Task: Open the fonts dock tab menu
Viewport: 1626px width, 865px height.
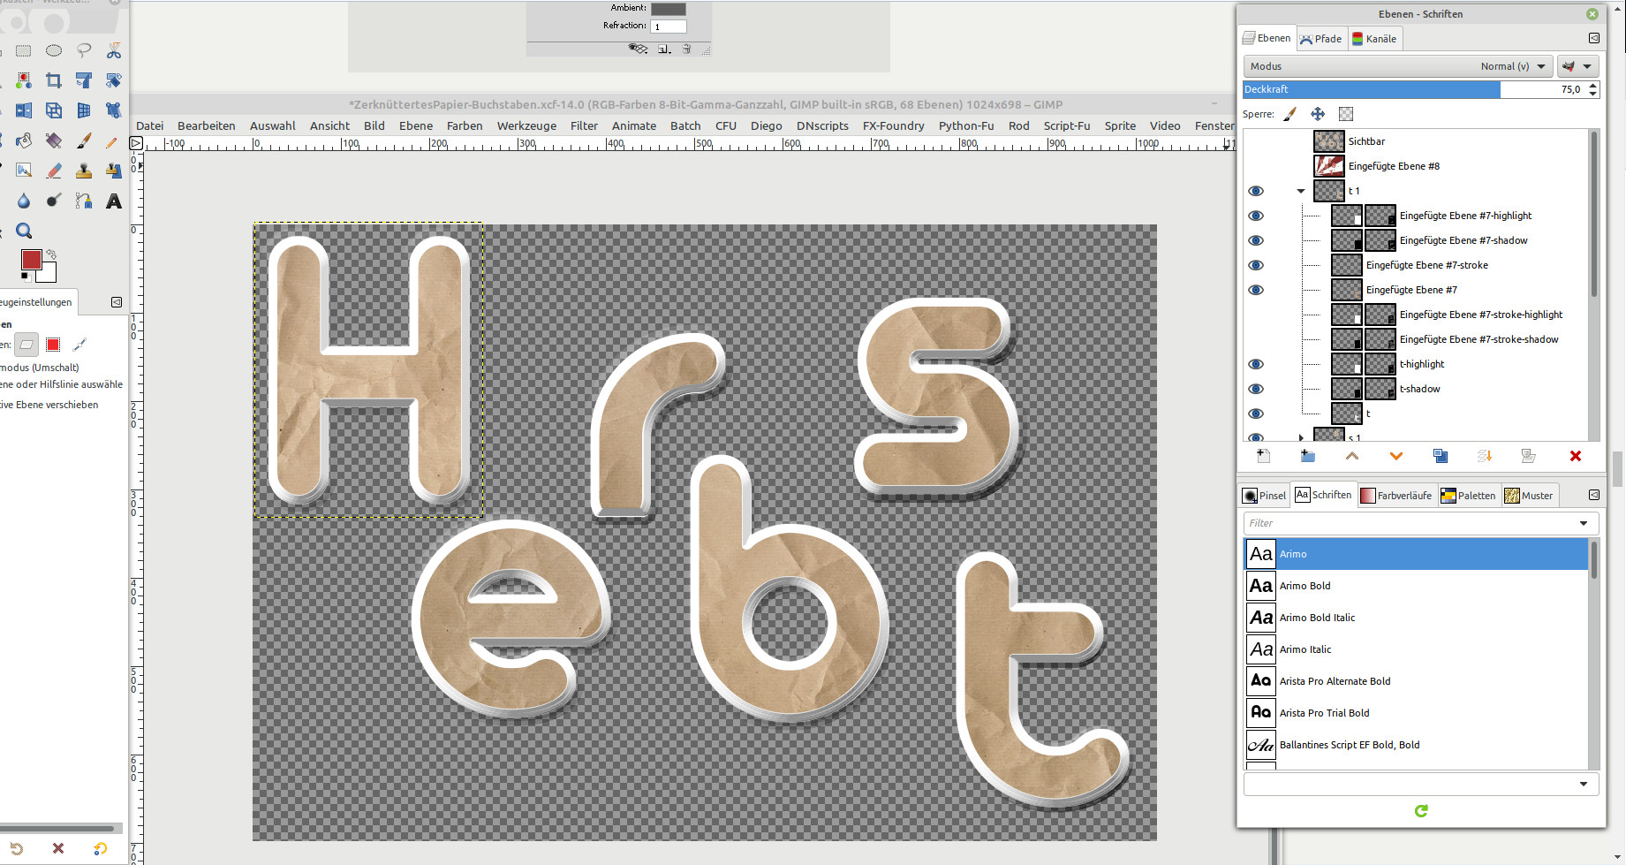Action: tap(1594, 495)
